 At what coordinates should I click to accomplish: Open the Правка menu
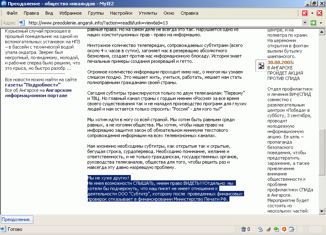pos(31,13)
